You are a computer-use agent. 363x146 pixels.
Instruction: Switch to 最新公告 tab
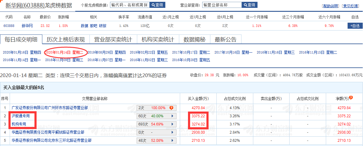click(x=225, y=39)
